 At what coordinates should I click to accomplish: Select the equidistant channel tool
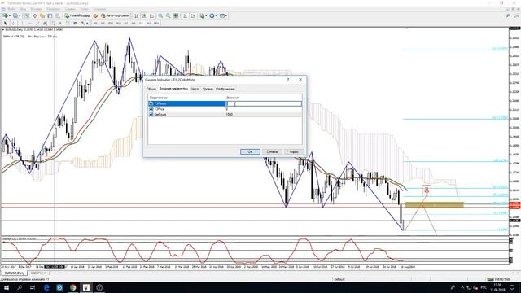(45, 24)
